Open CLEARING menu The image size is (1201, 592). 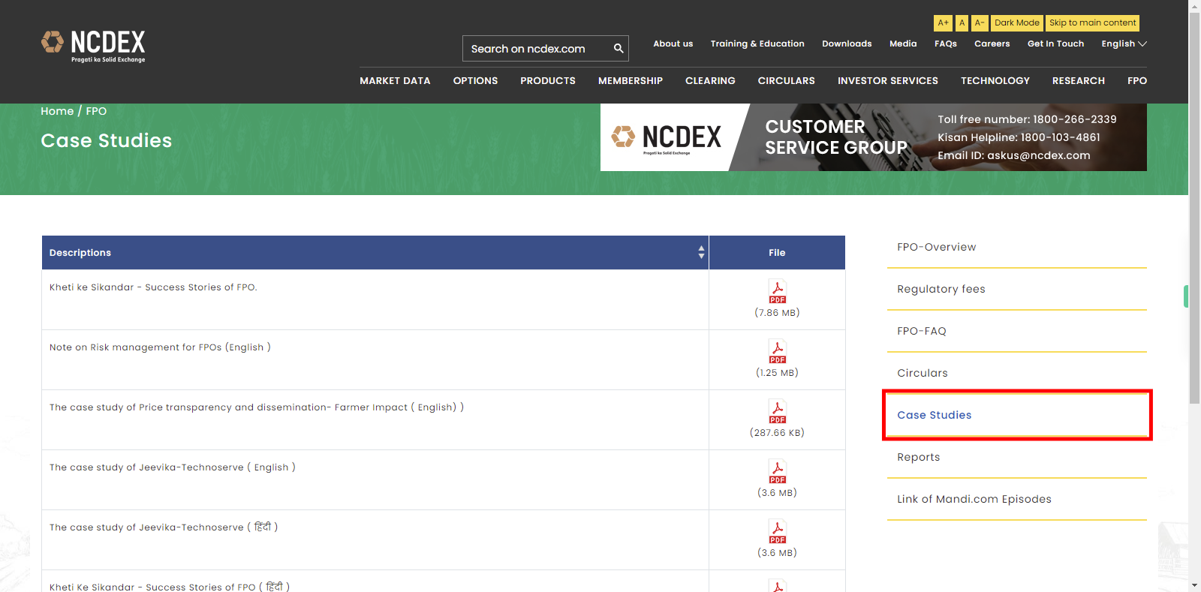click(710, 80)
